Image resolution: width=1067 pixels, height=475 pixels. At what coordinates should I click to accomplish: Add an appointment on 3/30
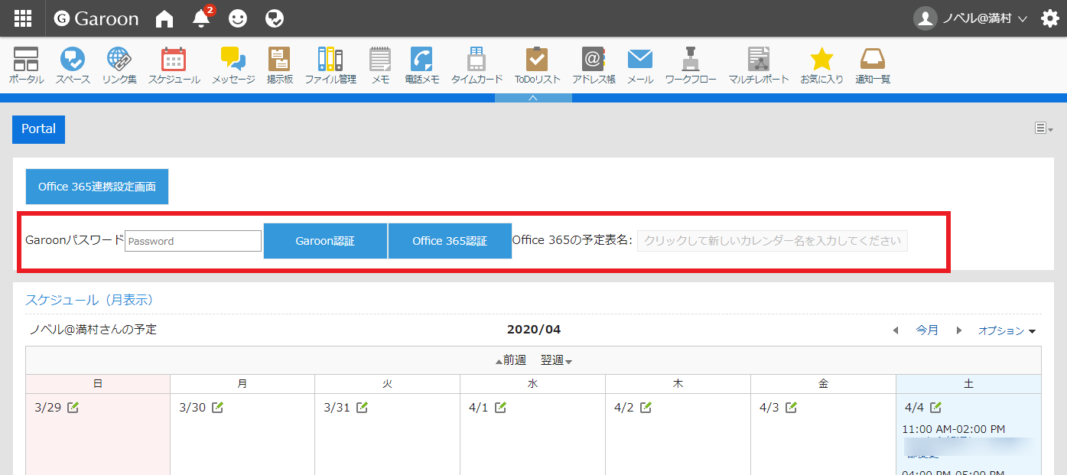[217, 408]
